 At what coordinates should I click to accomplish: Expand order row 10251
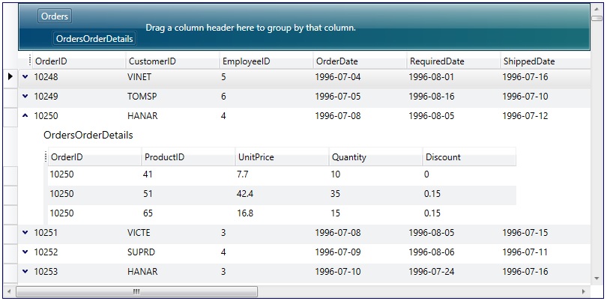(25, 233)
